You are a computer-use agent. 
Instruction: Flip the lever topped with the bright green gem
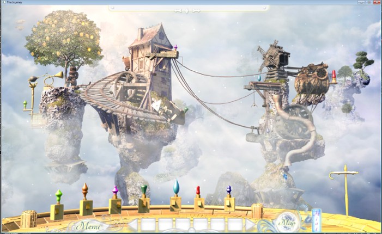(x=57, y=206)
